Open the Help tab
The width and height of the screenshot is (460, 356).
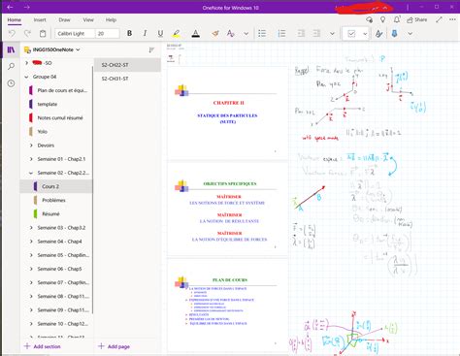(x=111, y=19)
